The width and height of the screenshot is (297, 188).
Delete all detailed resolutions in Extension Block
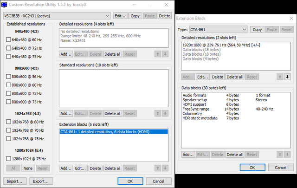(234, 77)
